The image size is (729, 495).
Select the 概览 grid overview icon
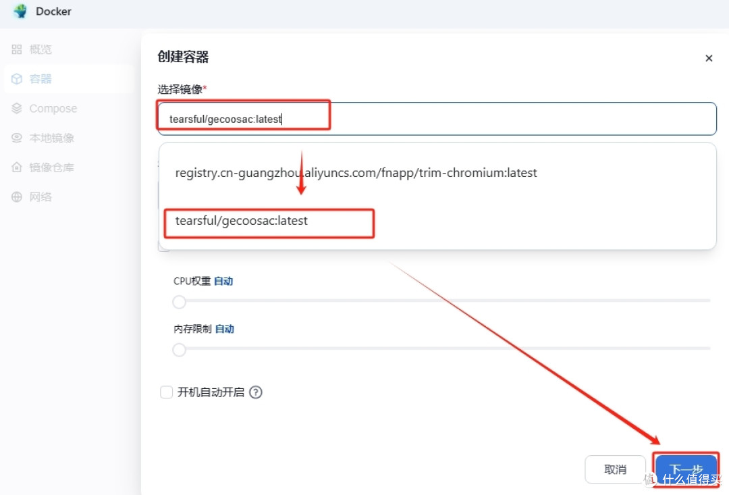pos(16,49)
